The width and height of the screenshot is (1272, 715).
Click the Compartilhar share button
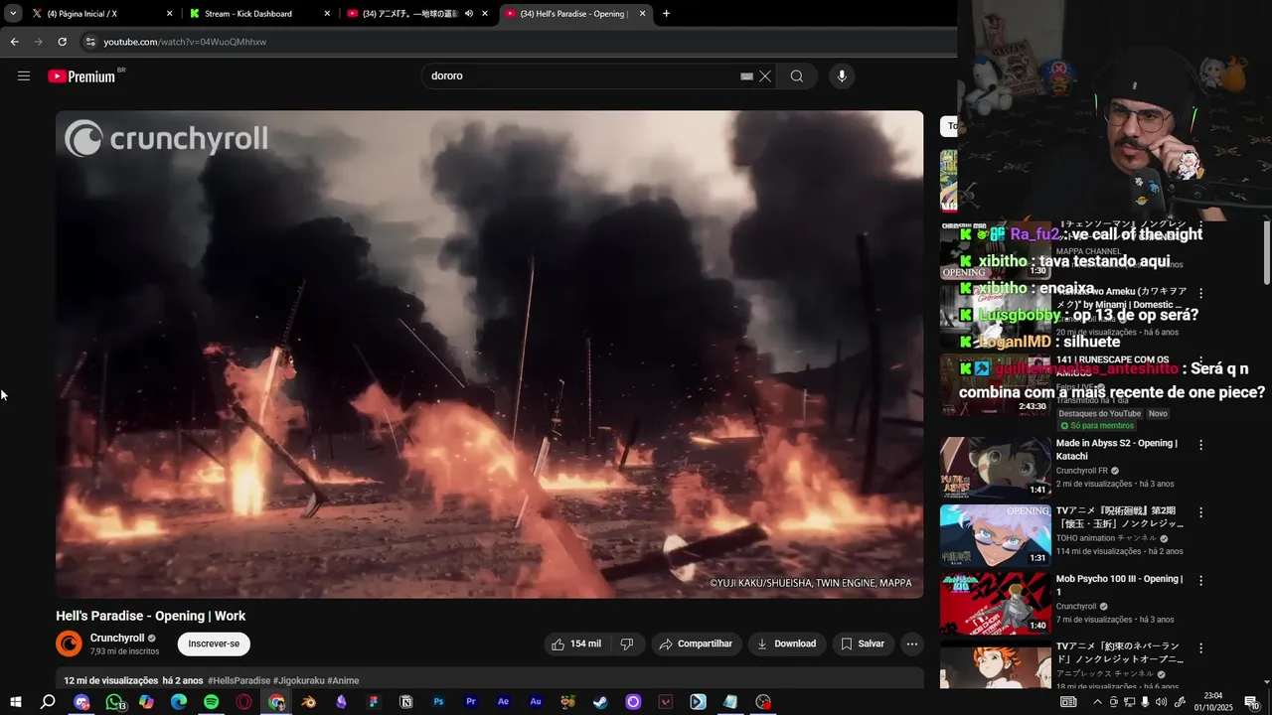696,643
